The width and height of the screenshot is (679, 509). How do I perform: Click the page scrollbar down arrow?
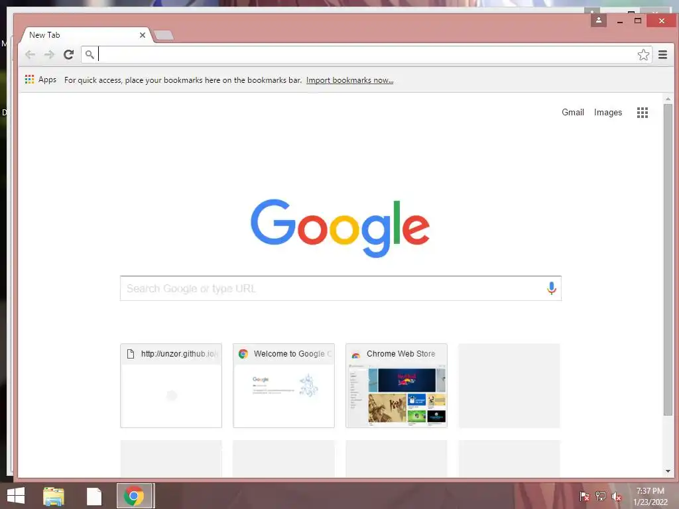(x=668, y=471)
